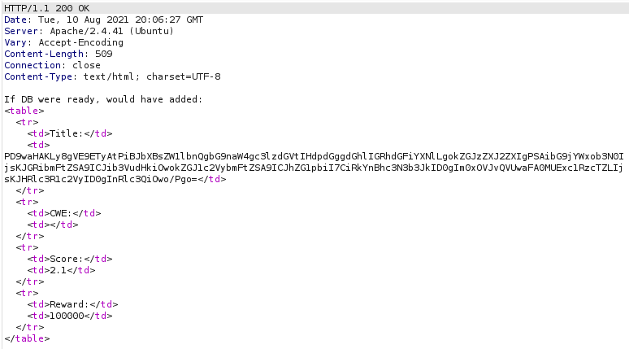Click the 2.1 score value

(x=58, y=270)
